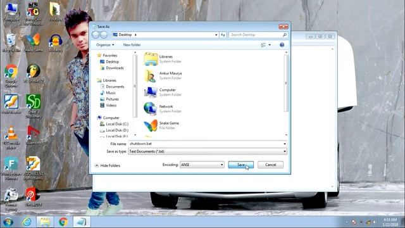The image size is (405, 228).
Task: Open the view options dropdown arrow
Action: coord(270,45)
